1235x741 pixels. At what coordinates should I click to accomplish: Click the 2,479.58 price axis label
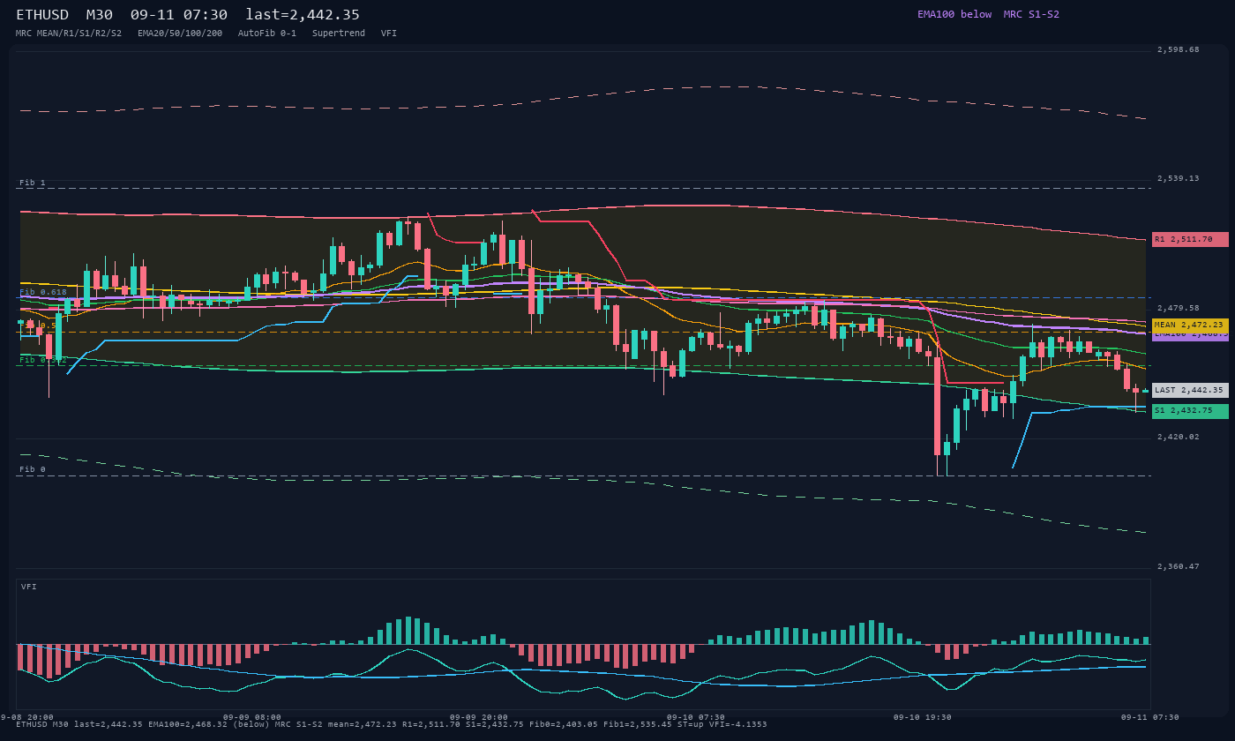[1179, 308]
